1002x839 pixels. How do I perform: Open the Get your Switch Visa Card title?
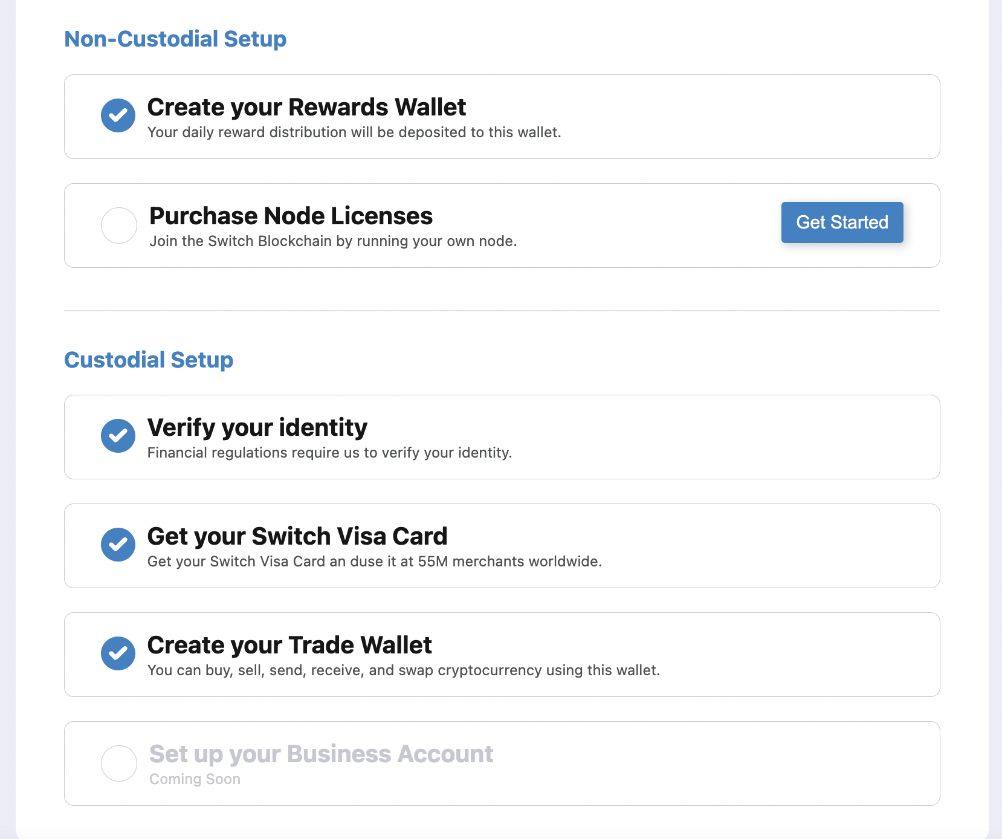[x=297, y=536]
